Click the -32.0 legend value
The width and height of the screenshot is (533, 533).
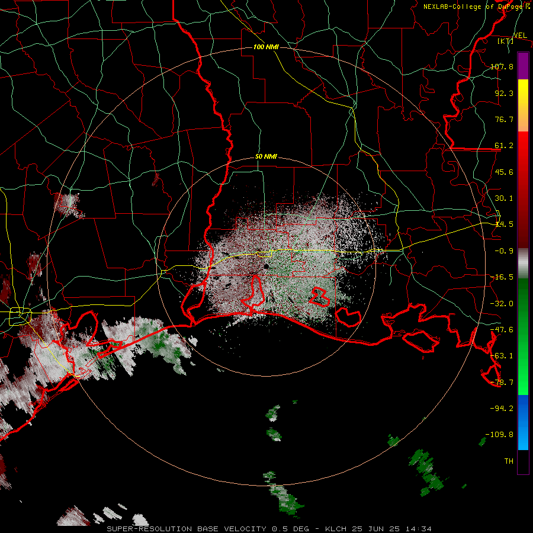[x=502, y=304]
